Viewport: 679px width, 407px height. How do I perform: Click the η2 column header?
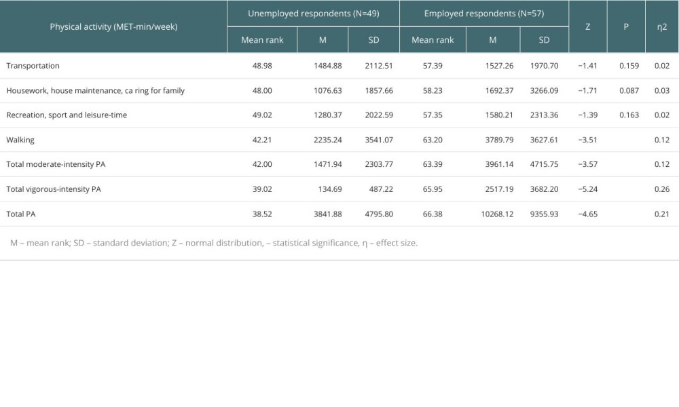(661, 27)
